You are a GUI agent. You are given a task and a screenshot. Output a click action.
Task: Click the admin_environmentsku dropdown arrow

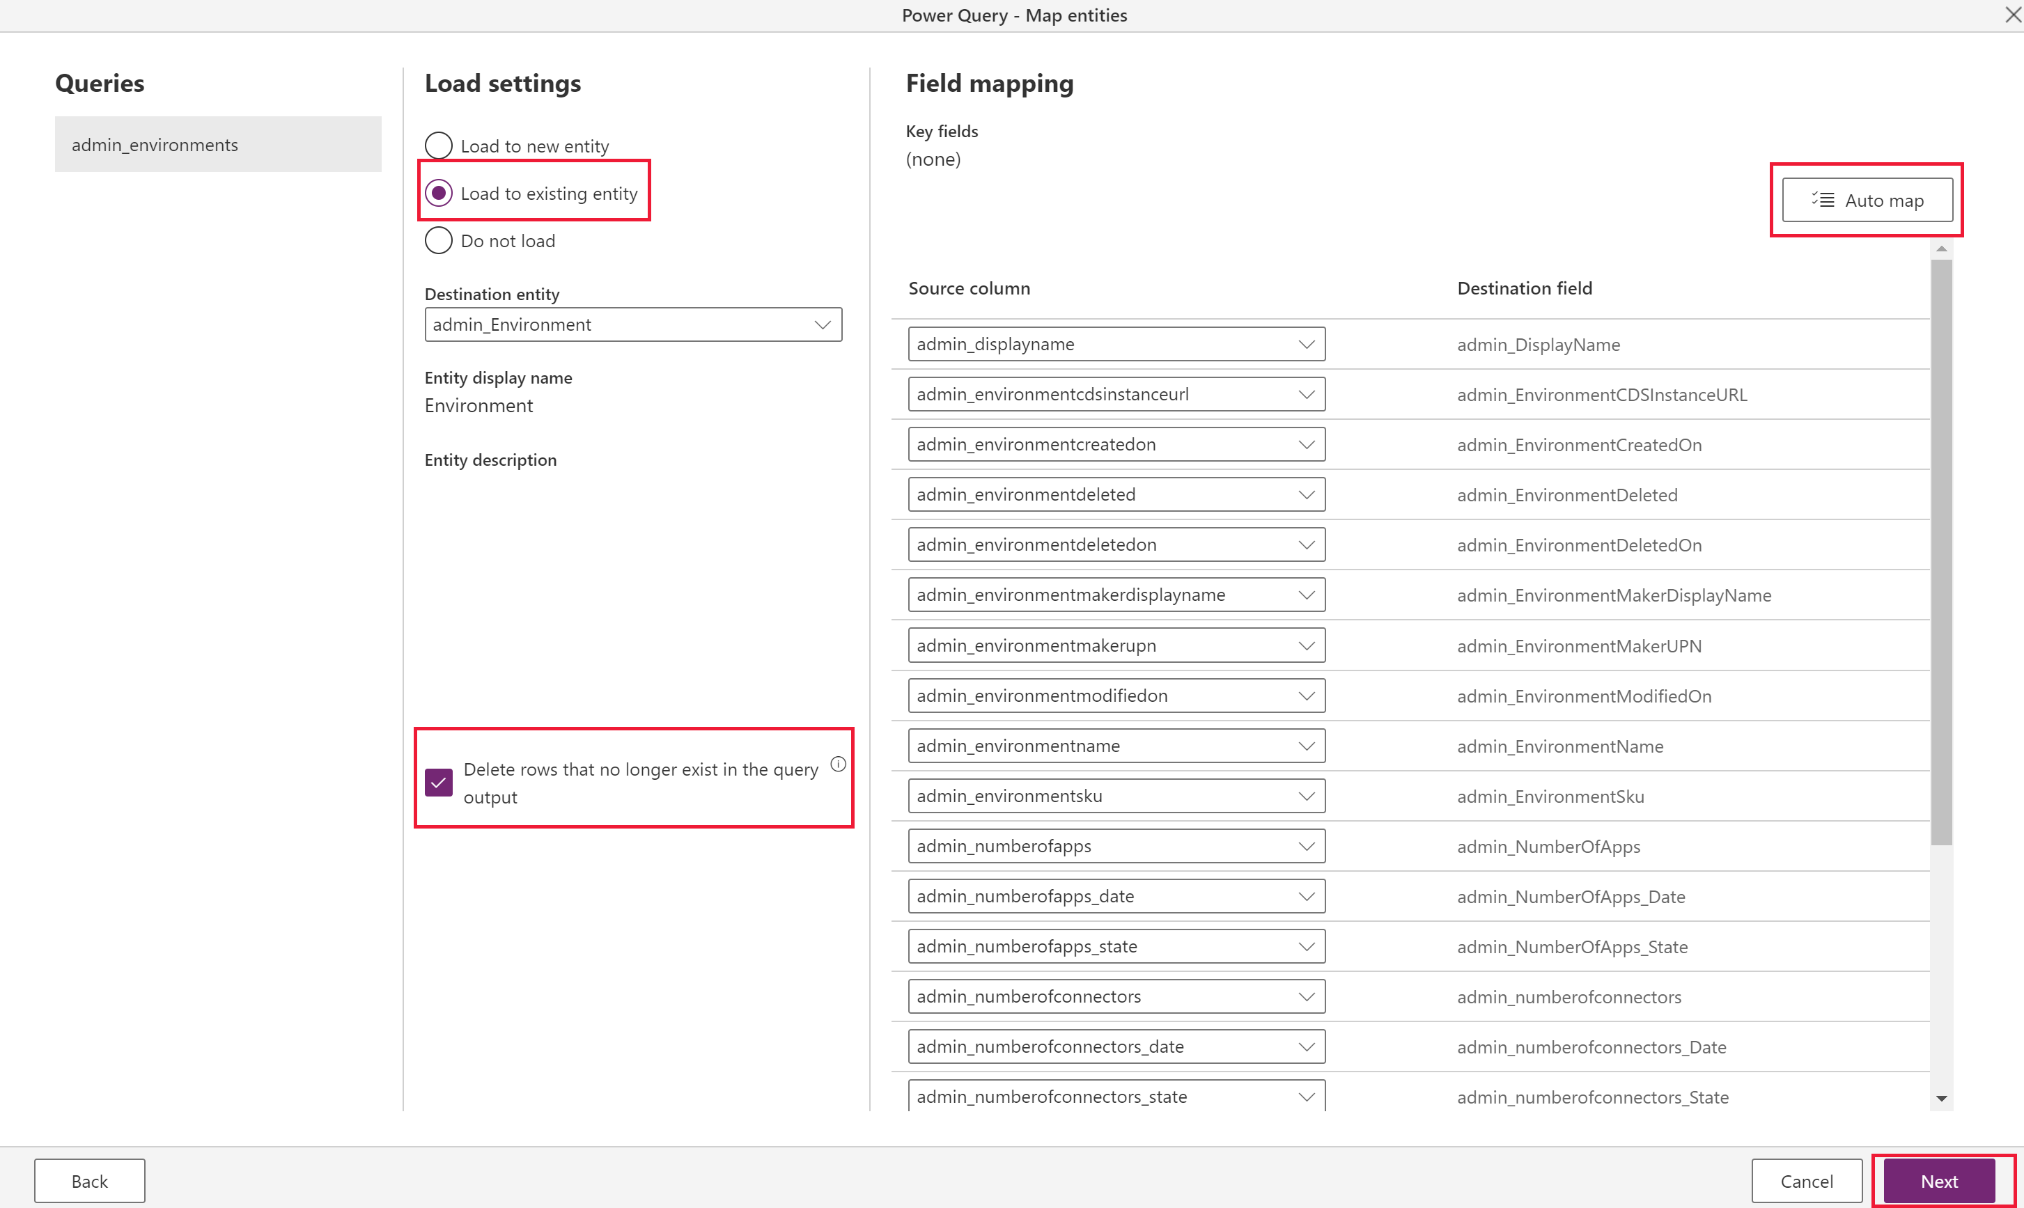click(x=1305, y=795)
